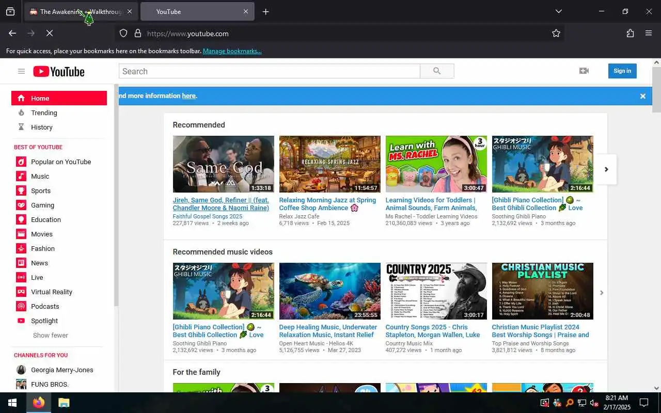Click the Live broadcast icon
The height and width of the screenshot is (413, 661).
pyautogui.click(x=21, y=277)
